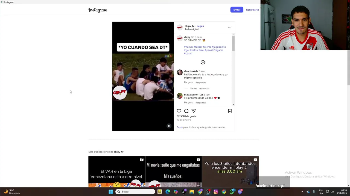Share the post with the paper-plane icon
This screenshot has height=196, width=350.
pyautogui.click(x=194, y=111)
